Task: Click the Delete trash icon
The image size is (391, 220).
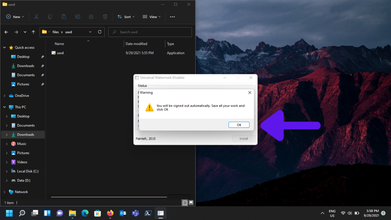Action: click(105, 16)
